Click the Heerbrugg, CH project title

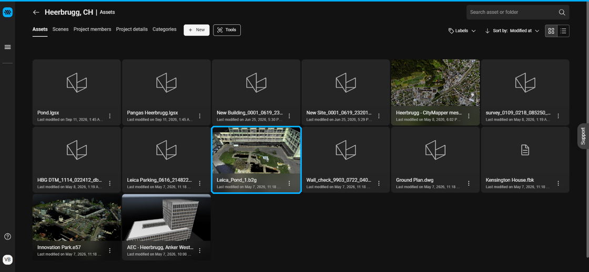[x=69, y=13]
